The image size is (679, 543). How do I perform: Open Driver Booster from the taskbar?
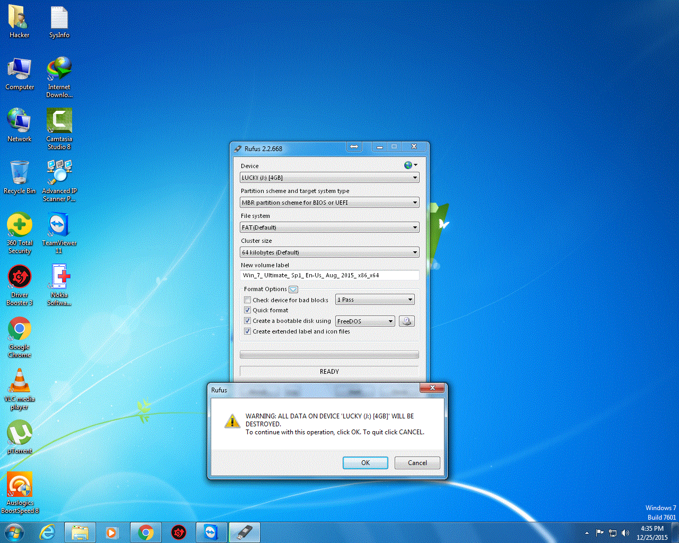coord(179,532)
